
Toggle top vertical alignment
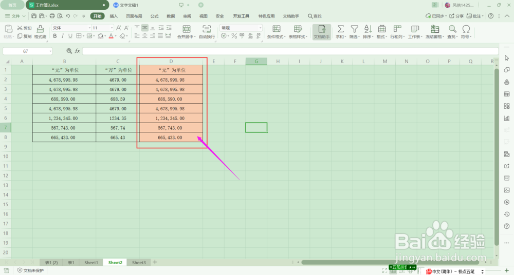(x=137, y=28)
